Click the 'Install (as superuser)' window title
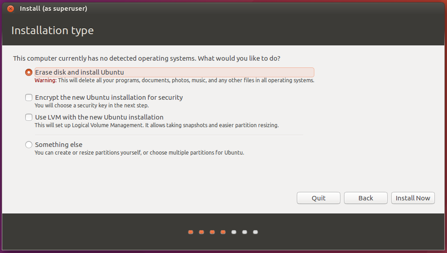This screenshot has width=447, height=253. pyautogui.click(x=54, y=9)
